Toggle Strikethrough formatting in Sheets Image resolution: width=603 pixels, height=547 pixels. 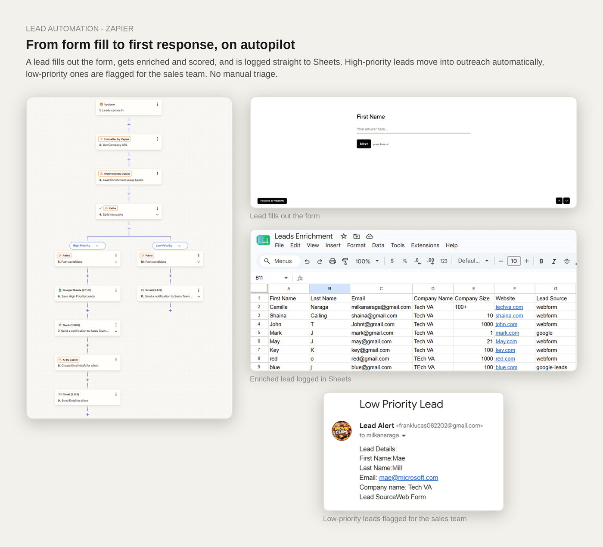pyautogui.click(x=567, y=261)
